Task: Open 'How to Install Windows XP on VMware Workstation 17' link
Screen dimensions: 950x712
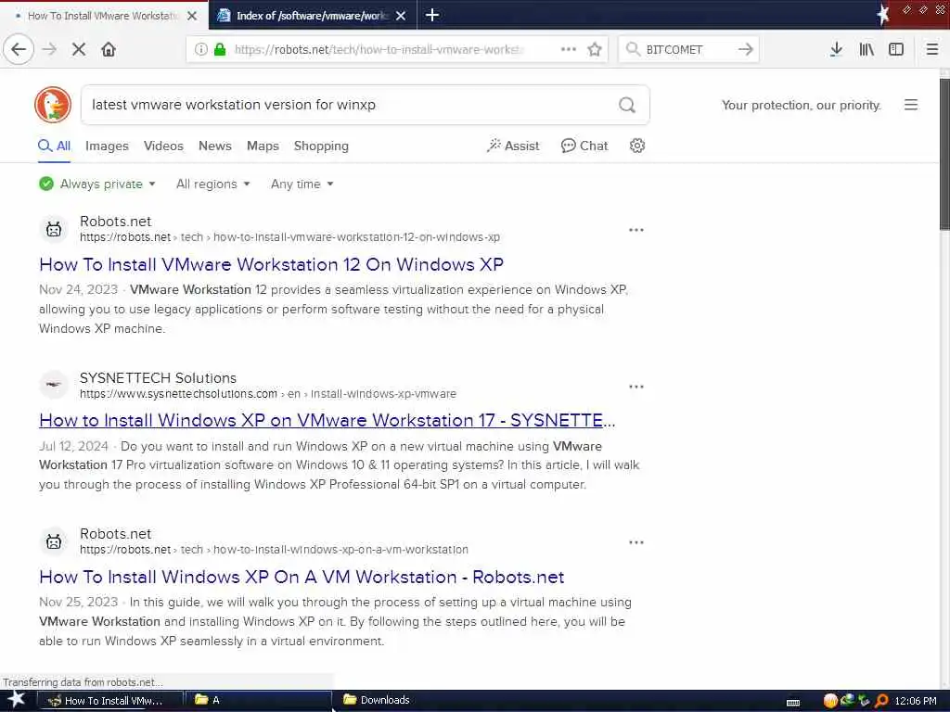Action: (327, 420)
